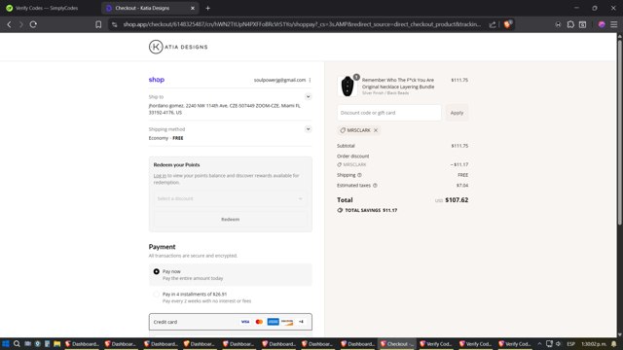The width and height of the screenshot is (623, 350).
Task: Open File Explorer from taskbar
Action: coord(56,343)
